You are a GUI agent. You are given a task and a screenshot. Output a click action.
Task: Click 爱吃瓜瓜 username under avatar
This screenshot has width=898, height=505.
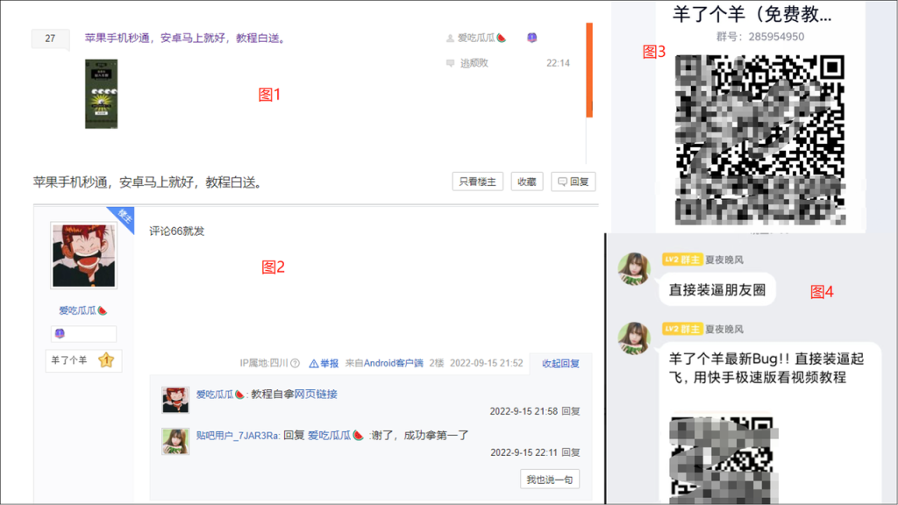(77, 310)
